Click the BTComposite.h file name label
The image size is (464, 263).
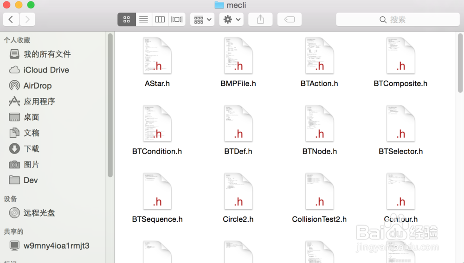click(401, 83)
